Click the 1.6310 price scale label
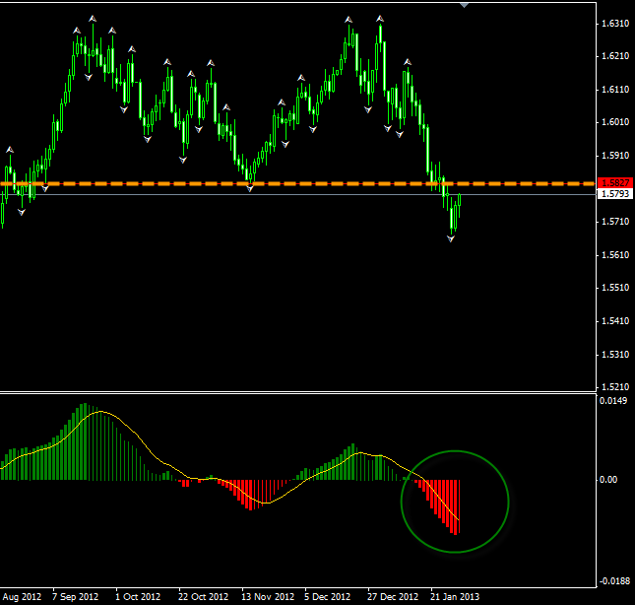Viewport: 635px width, 605px height. 615,24
